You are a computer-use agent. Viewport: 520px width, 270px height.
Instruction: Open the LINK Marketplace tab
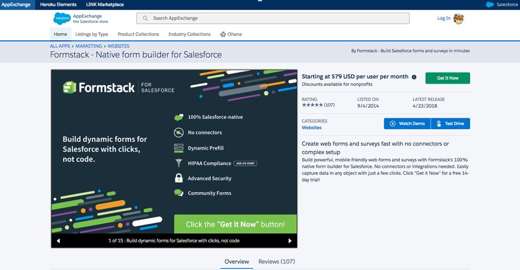[105, 5]
